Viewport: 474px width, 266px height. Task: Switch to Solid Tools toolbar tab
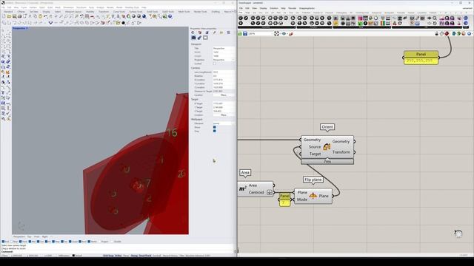152,12
